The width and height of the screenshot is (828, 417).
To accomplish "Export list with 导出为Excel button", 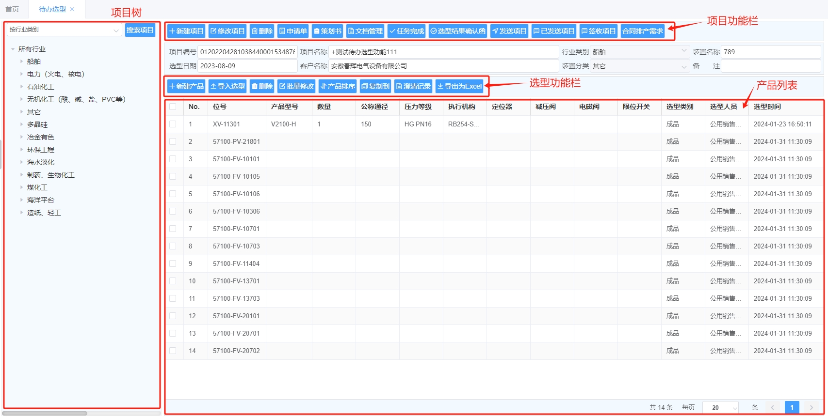I will [x=459, y=86].
